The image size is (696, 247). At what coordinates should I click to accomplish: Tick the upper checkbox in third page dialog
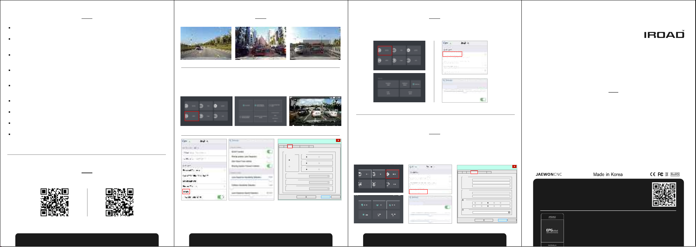point(463,200)
